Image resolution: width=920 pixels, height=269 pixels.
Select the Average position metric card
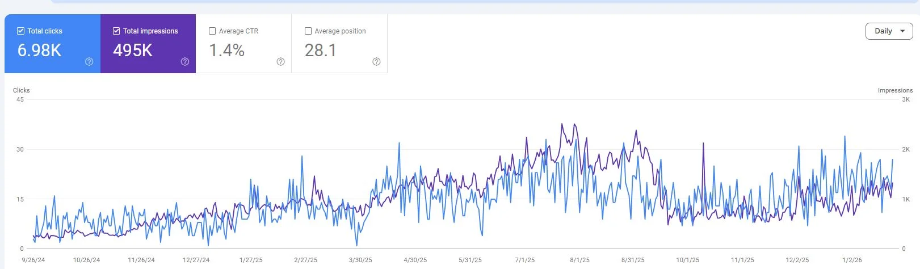[339, 44]
